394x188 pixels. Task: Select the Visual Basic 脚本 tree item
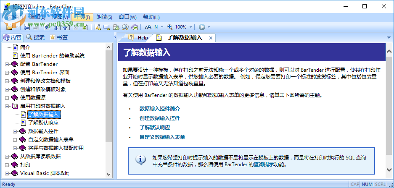45,173
